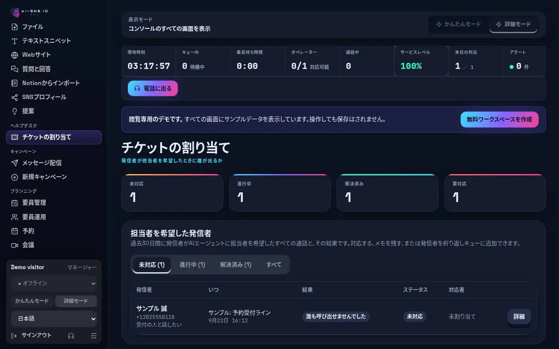Viewport: 559px width, 349px height.
Task: Click the マネージャー role label
Action: pyautogui.click(x=82, y=267)
